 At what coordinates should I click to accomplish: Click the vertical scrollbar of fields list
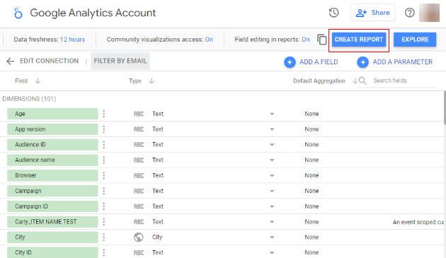coord(445,108)
